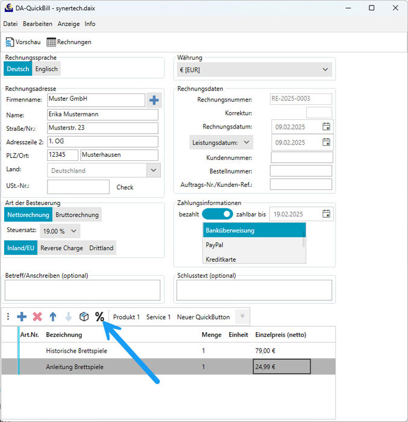Image resolution: width=408 pixels, height=422 pixels.
Task: Click the Produkt 1 quick button
Action: pos(126,317)
